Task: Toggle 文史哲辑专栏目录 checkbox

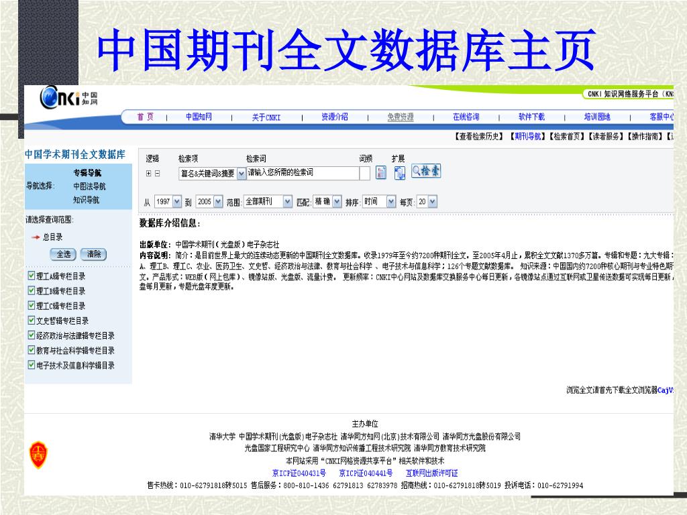Action: tap(31, 320)
